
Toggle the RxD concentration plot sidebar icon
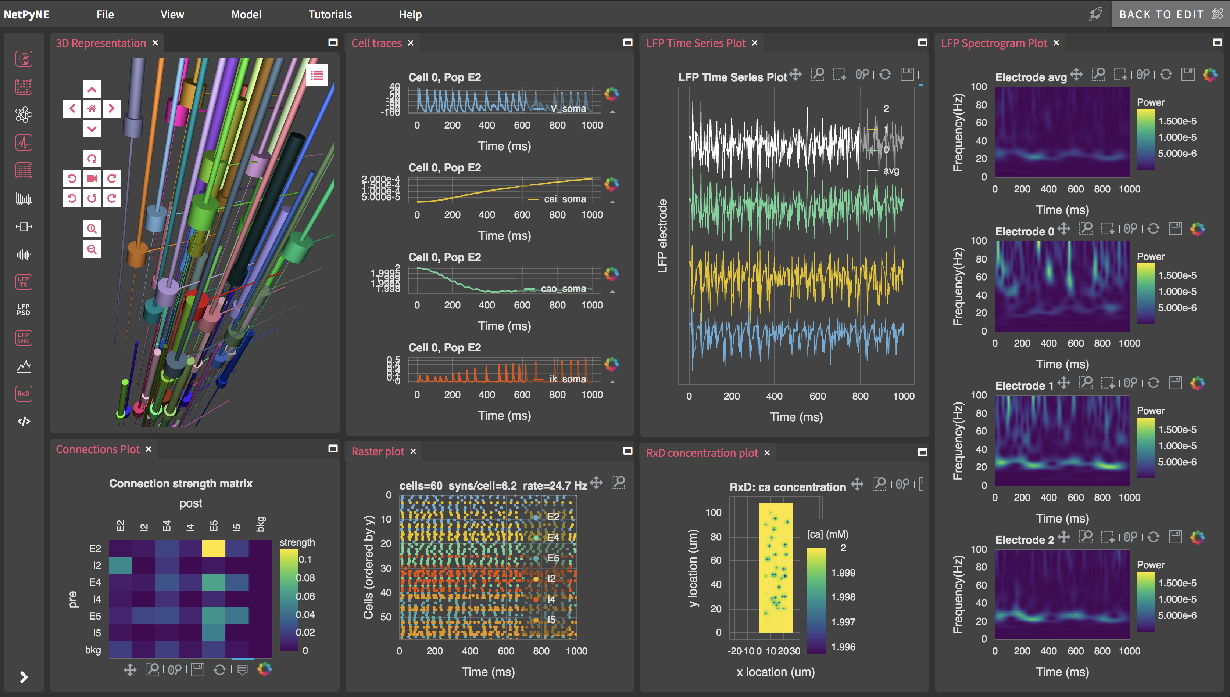coord(24,394)
